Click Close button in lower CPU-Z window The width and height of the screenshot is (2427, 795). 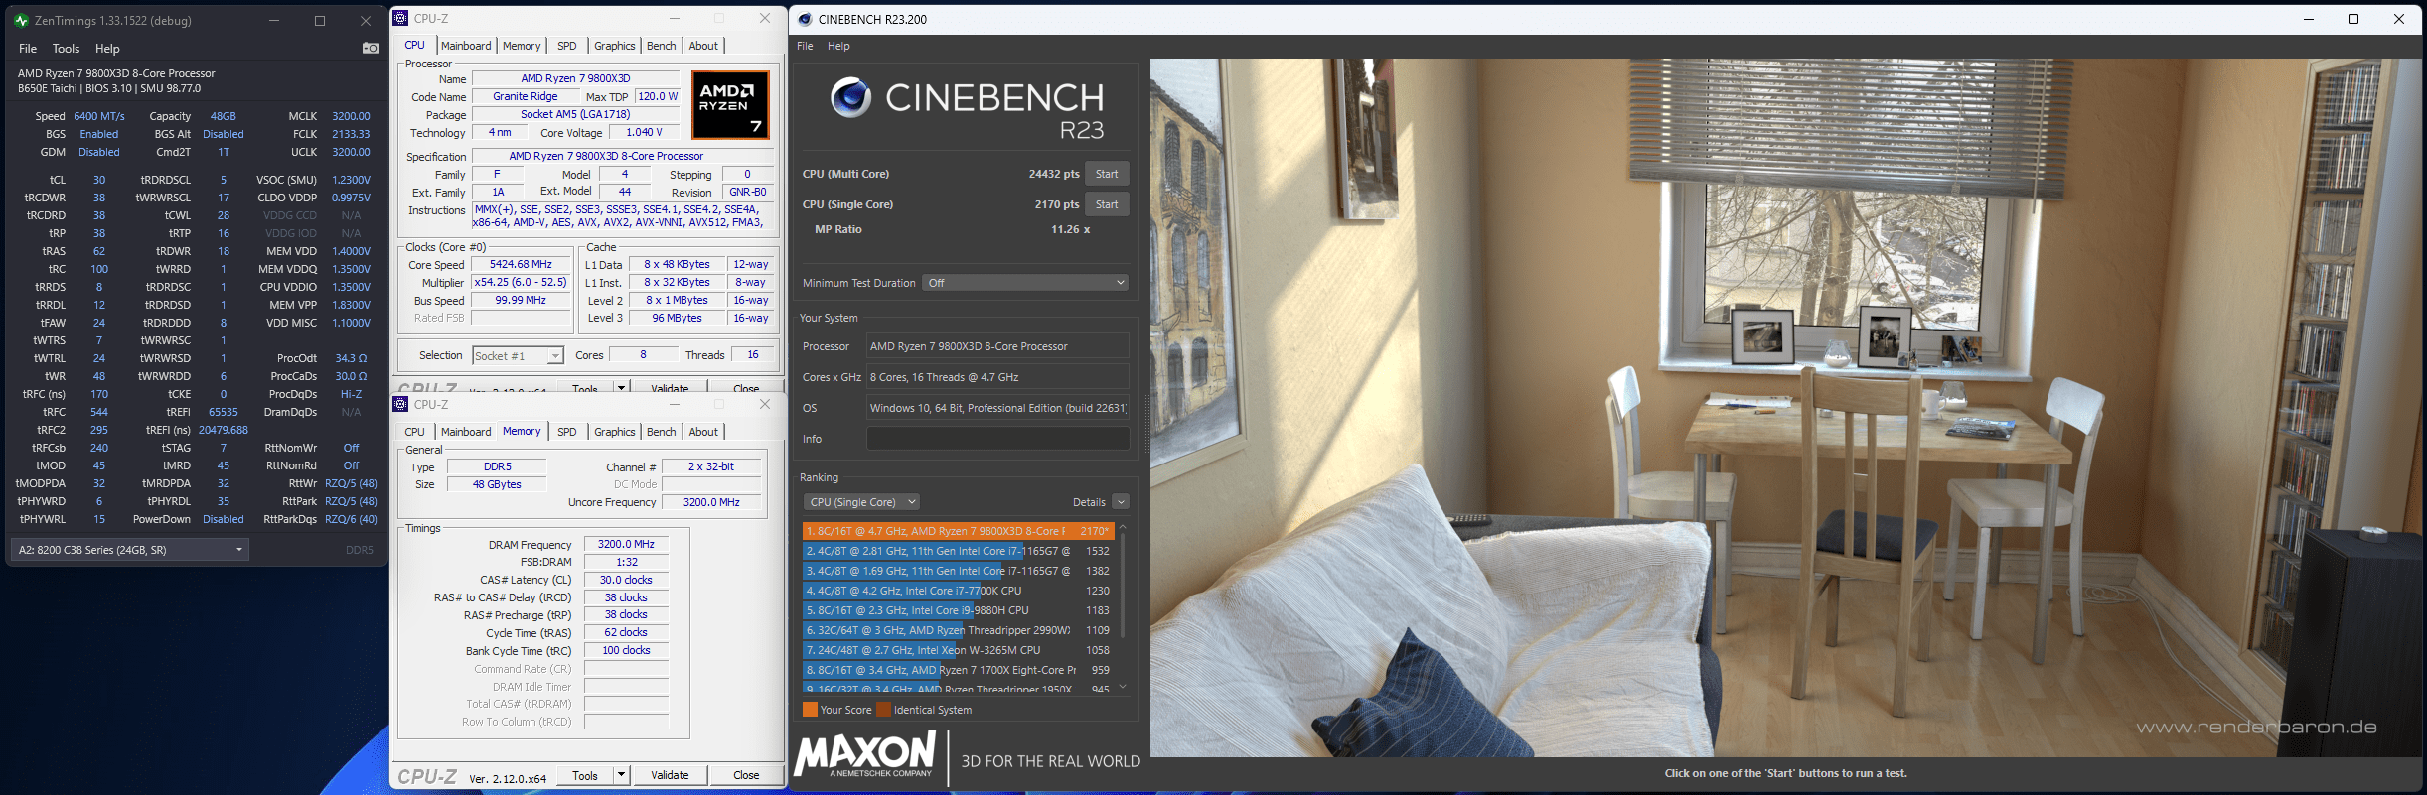tap(746, 775)
